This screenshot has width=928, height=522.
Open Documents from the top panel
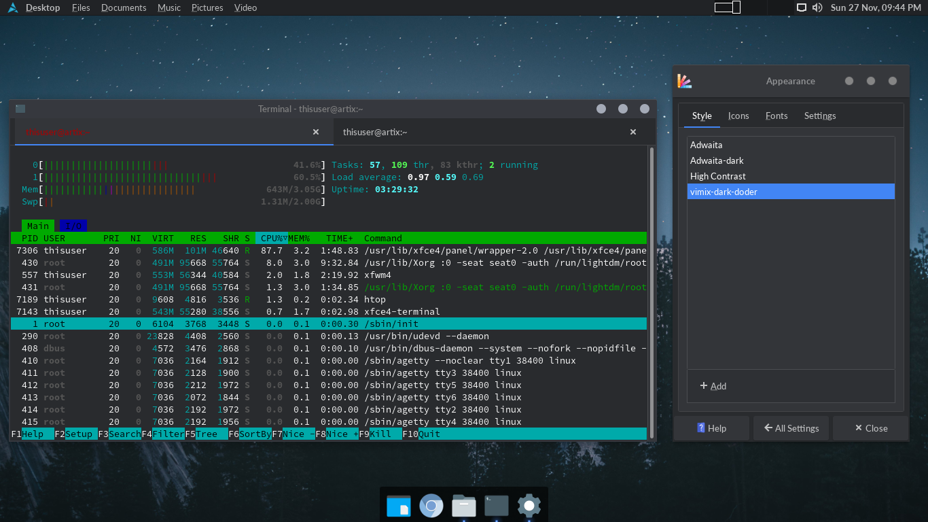[x=124, y=7]
